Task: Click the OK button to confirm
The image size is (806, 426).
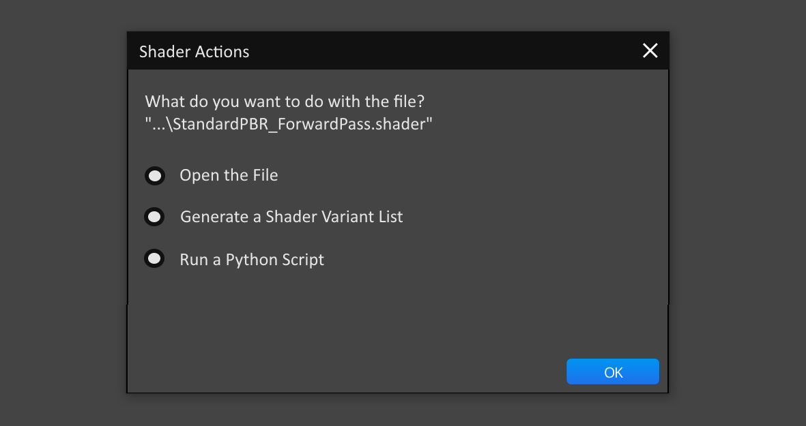Action: pos(613,372)
